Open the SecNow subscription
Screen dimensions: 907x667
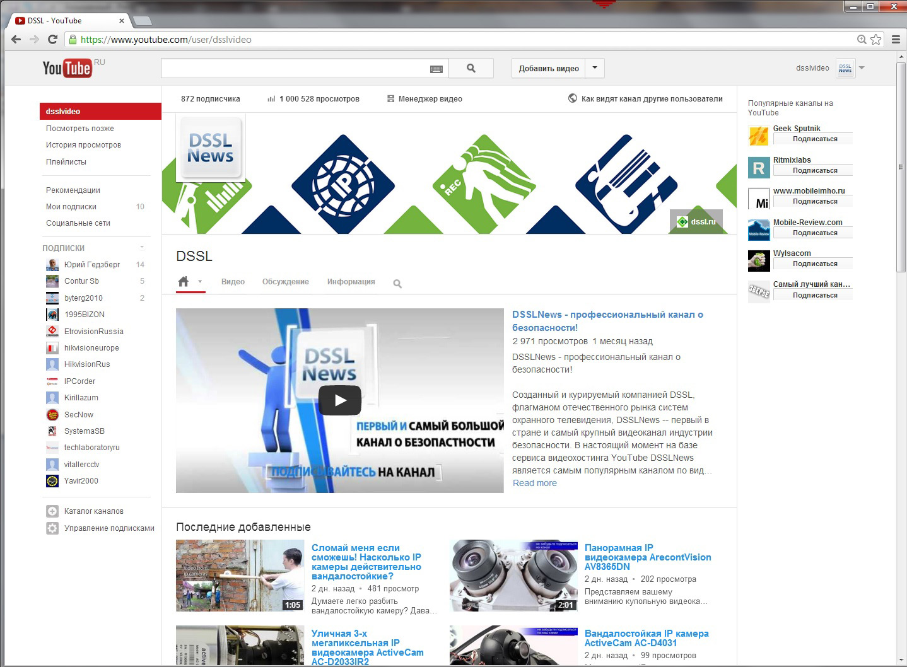pos(79,414)
